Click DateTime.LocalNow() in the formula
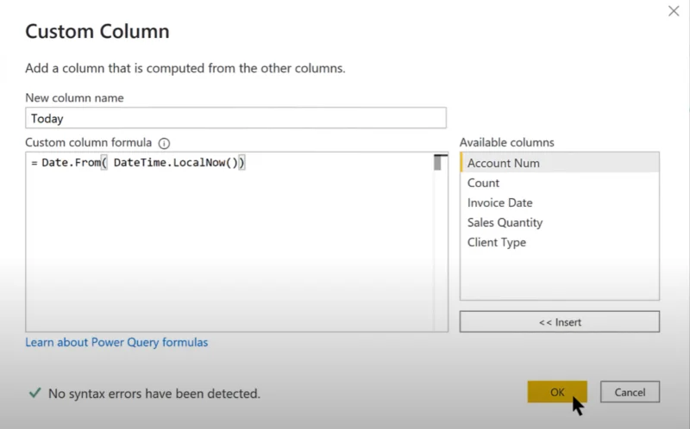Screen dimensions: 690x429 click(x=176, y=163)
